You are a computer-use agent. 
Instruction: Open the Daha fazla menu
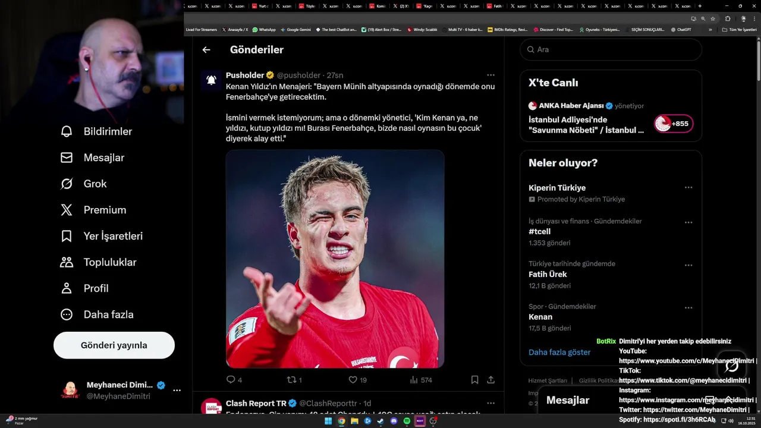97,314
